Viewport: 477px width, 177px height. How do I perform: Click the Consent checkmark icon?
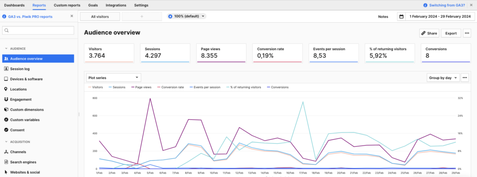(x=6, y=130)
